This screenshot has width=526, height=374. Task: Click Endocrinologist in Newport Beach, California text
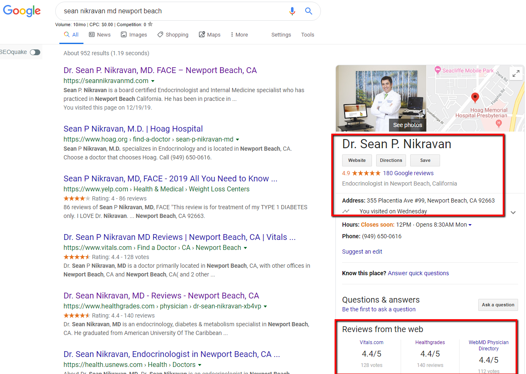point(399,183)
